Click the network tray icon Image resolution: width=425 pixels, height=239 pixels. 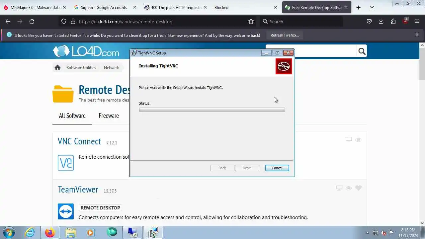point(376,233)
